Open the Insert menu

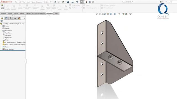[28, 2]
